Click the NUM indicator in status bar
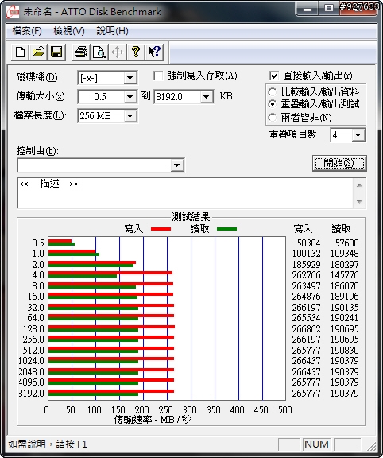This screenshot has width=383, height=458. [317, 444]
